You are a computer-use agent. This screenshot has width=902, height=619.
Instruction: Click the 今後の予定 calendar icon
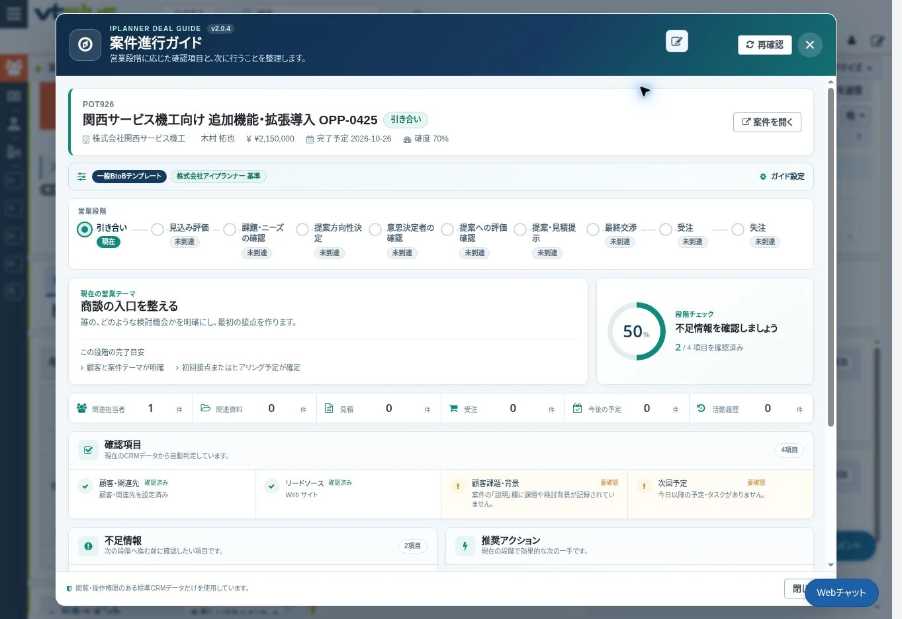coord(577,409)
